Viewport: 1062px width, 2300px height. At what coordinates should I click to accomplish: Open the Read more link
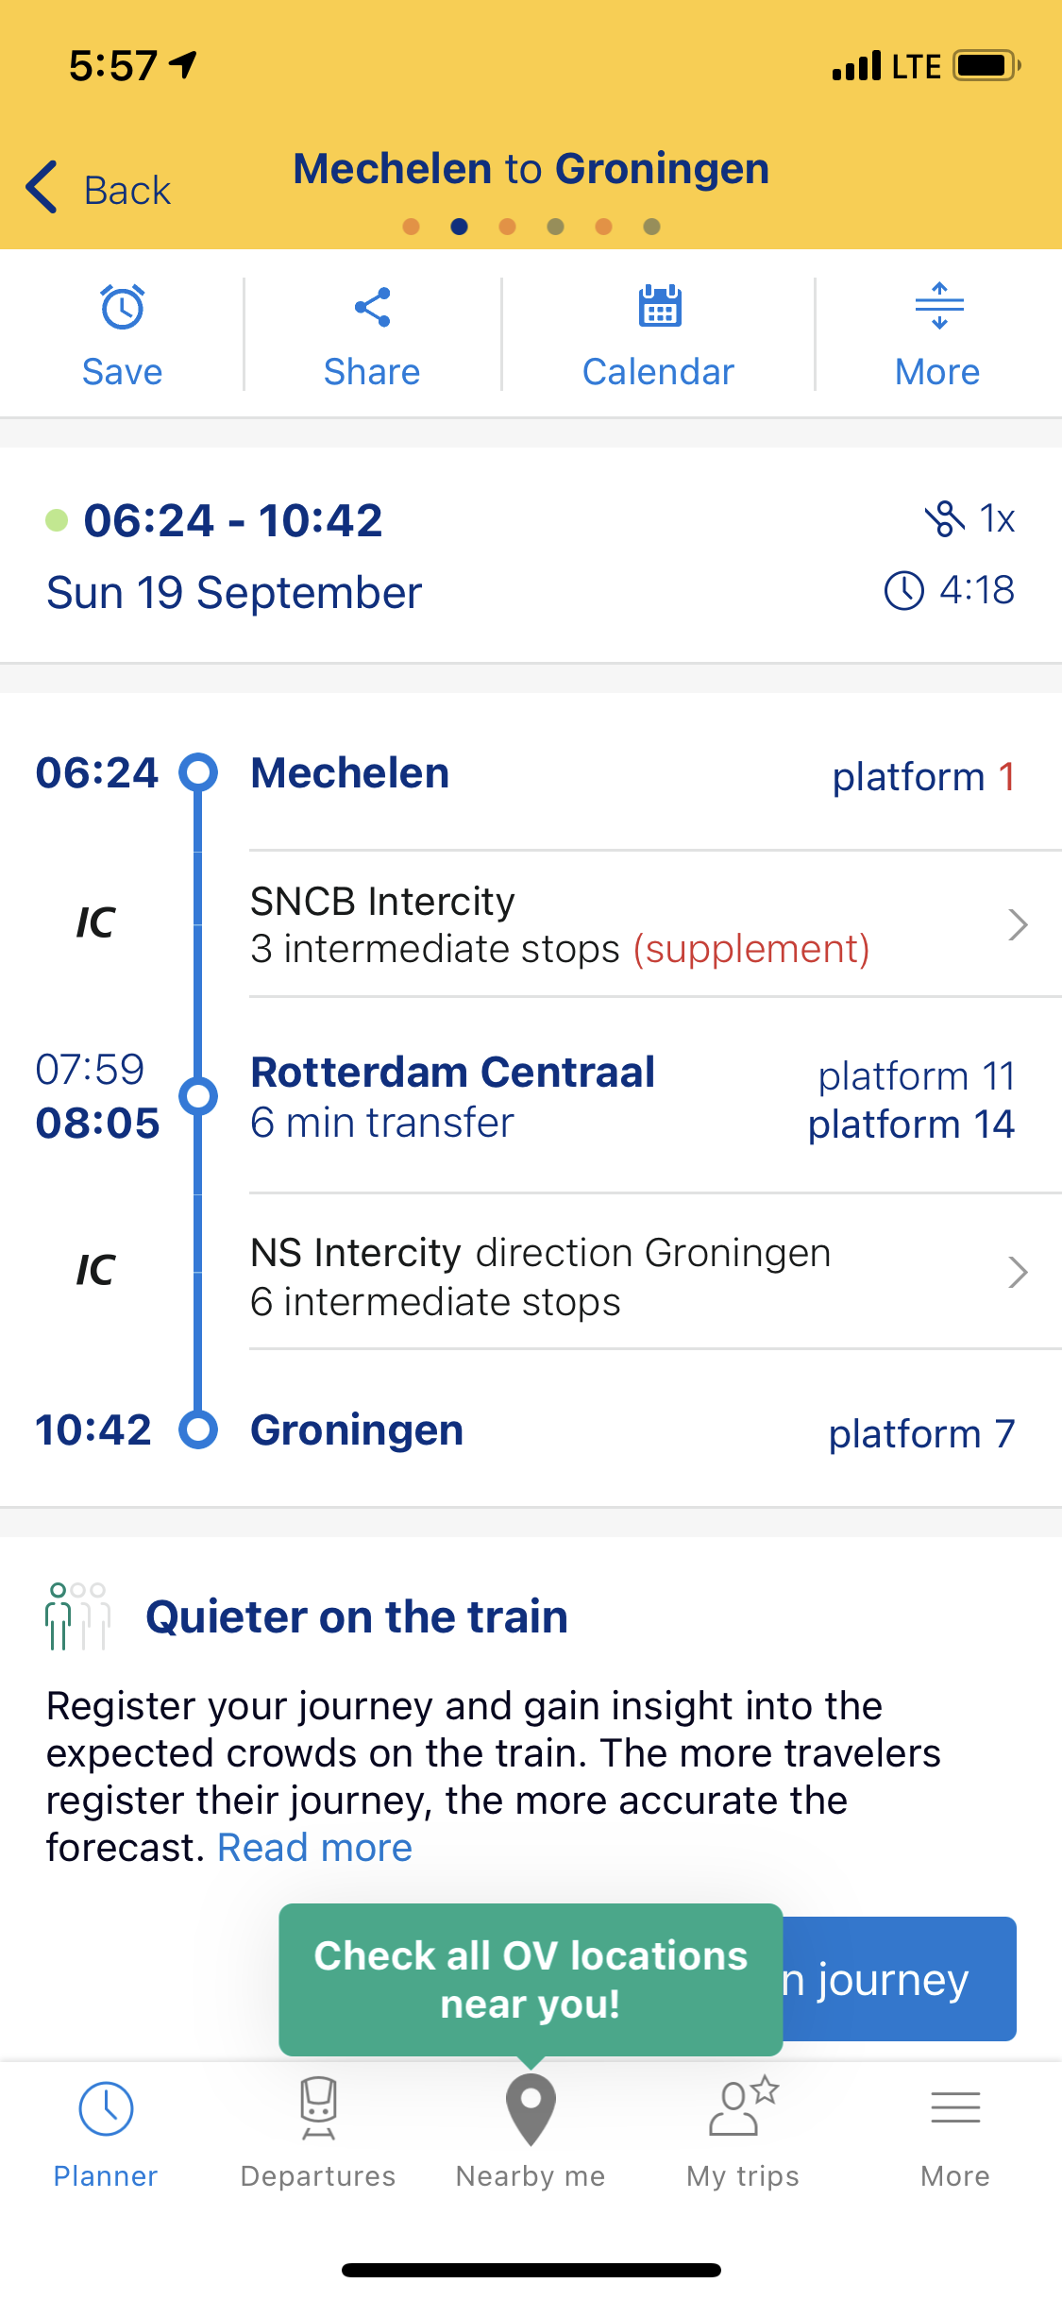(x=314, y=1848)
